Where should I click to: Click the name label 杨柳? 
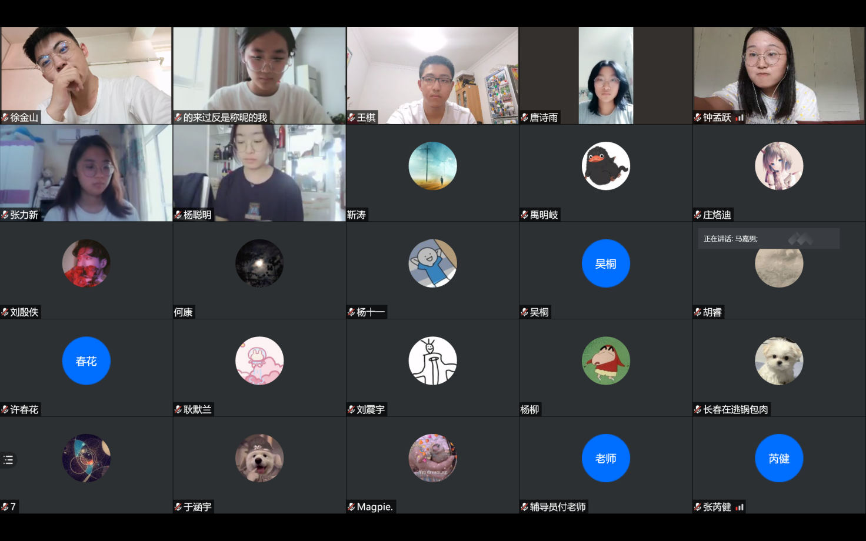click(529, 409)
